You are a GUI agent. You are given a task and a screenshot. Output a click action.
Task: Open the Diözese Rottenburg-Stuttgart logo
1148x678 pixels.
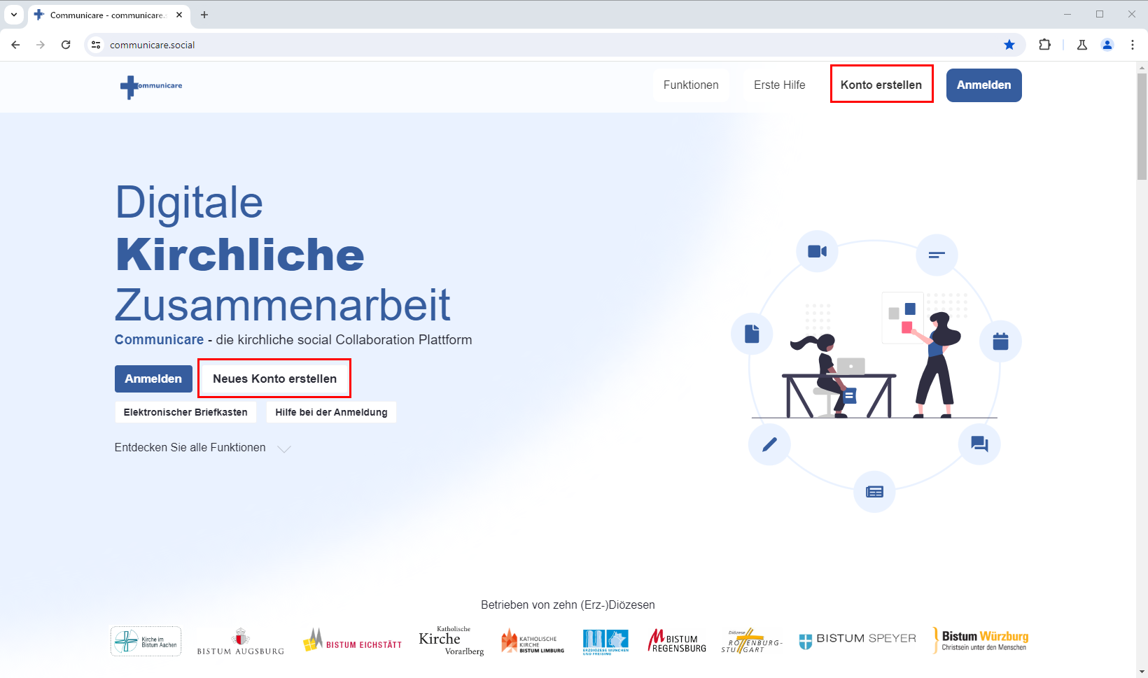point(752,641)
